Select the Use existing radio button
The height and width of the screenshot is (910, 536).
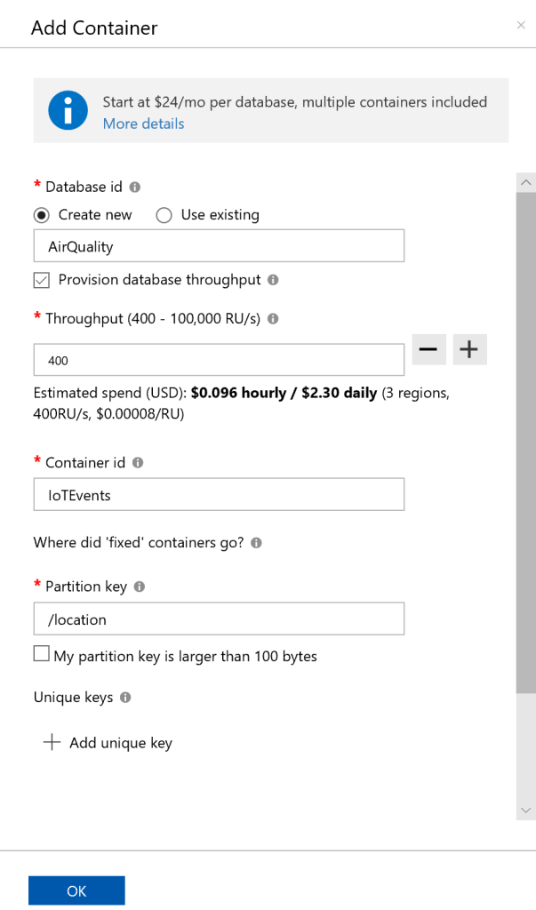click(x=164, y=215)
